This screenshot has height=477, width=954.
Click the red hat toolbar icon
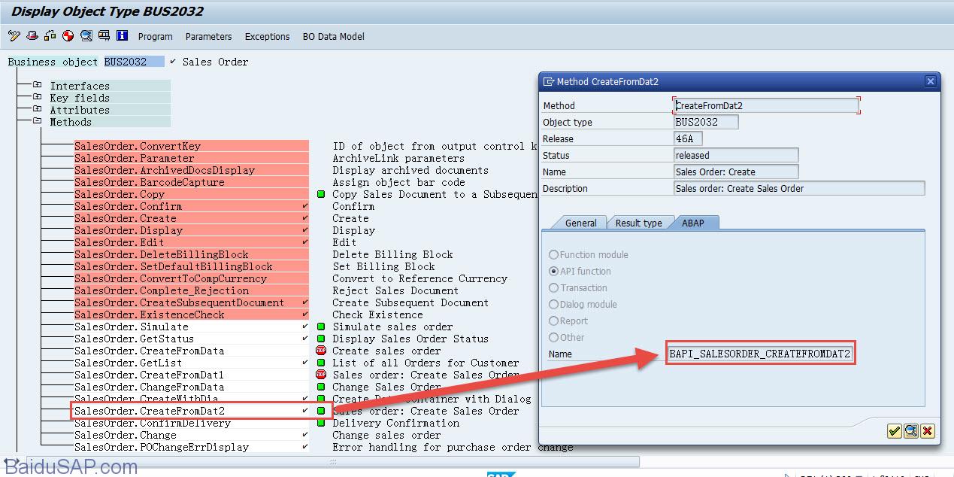[32, 35]
